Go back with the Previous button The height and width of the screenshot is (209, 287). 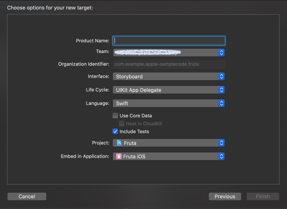(x=225, y=196)
